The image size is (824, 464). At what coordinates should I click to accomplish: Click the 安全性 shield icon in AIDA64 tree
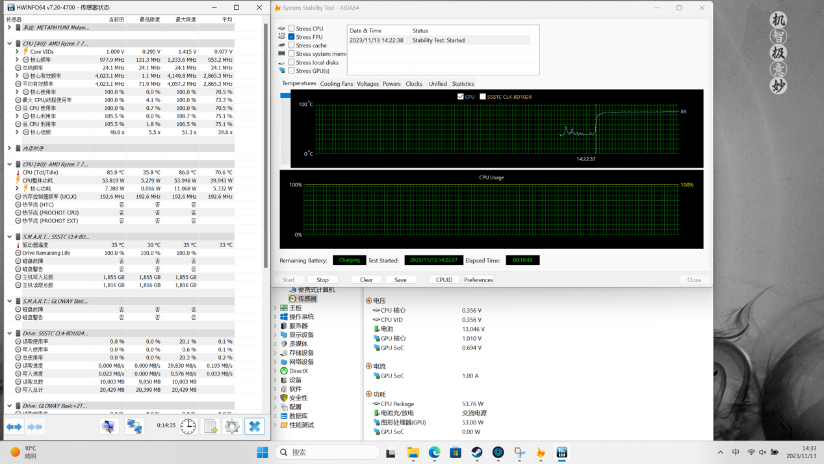click(x=284, y=398)
